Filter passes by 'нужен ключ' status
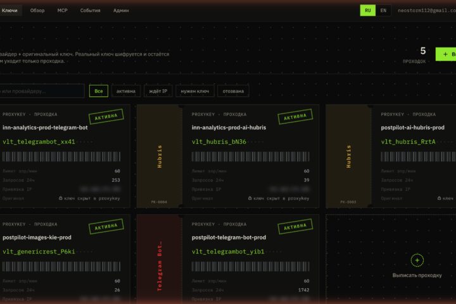This screenshot has height=304, width=456. point(195,91)
